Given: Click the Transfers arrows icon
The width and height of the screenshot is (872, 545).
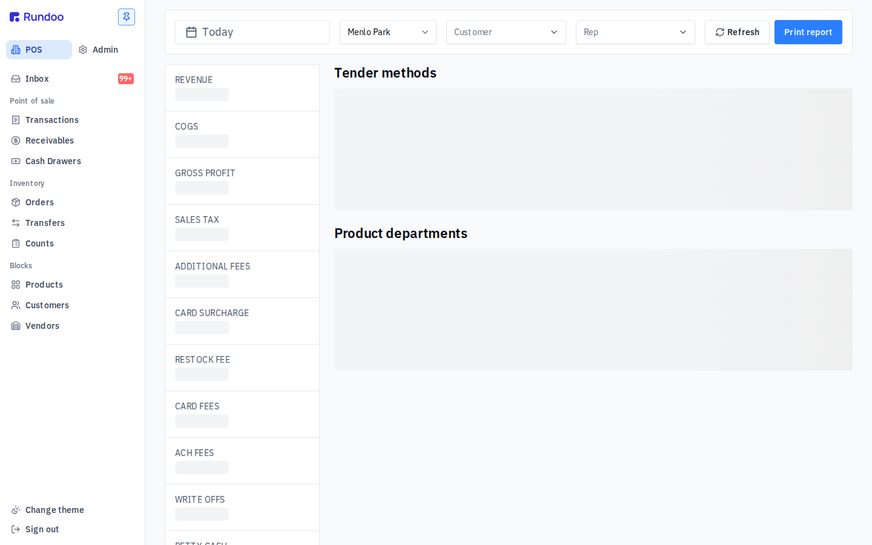Looking at the screenshot, I should pos(16,223).
